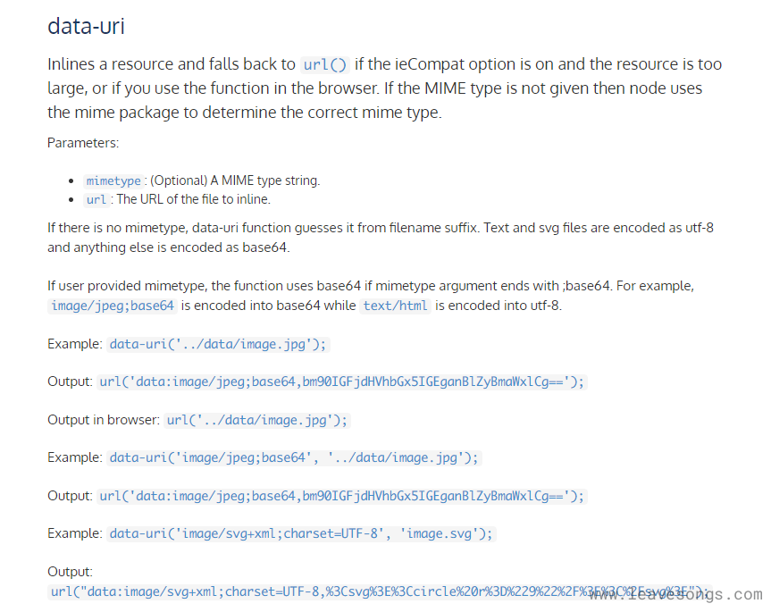Screen dimensions: 771x612
Task: Click the url('../data/image.jpg') browser output code
Action: click(257, 420)
